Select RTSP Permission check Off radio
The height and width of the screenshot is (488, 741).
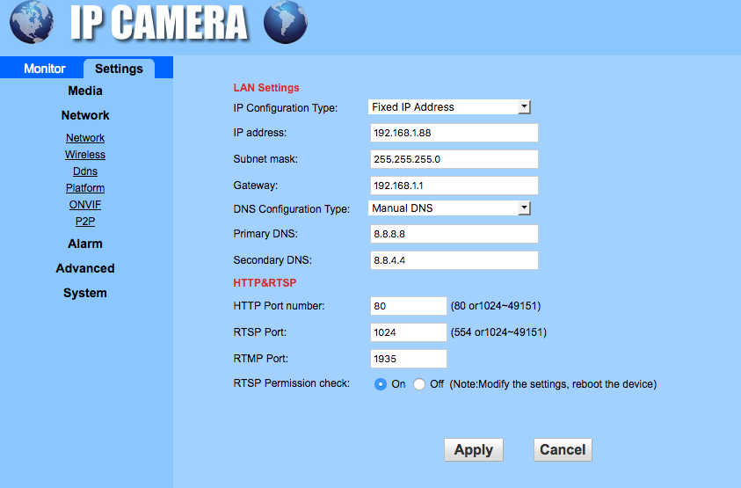click(x=419, y=384)
